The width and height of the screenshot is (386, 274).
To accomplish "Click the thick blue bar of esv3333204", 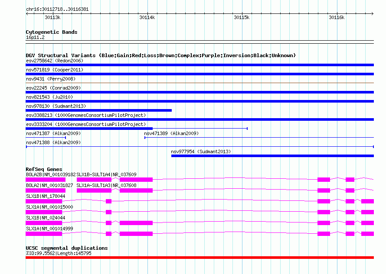I will pos(89,129).
